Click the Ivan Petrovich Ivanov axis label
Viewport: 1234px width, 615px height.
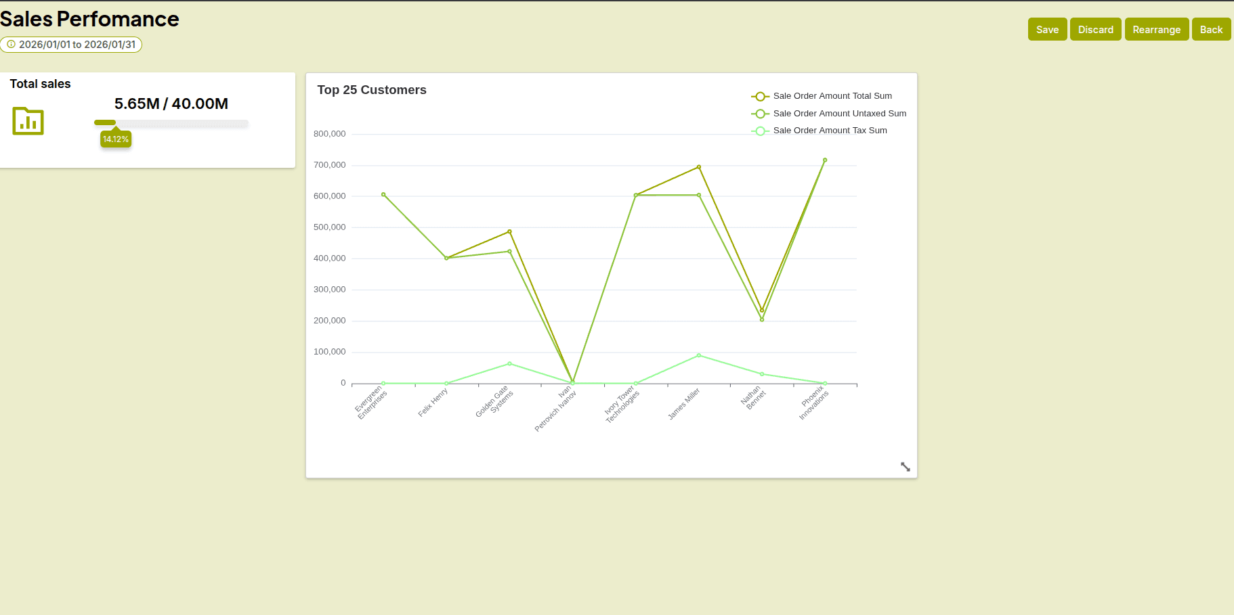[557, 409]
